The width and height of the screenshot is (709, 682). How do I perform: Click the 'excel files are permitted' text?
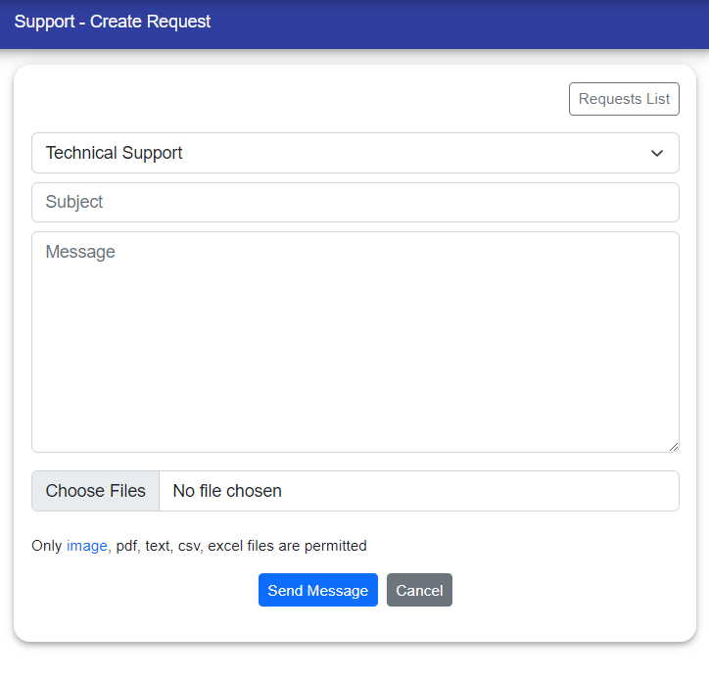[287, 546]
